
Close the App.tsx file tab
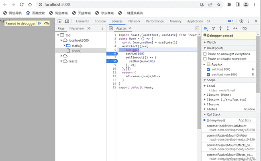tap(130, 28)
